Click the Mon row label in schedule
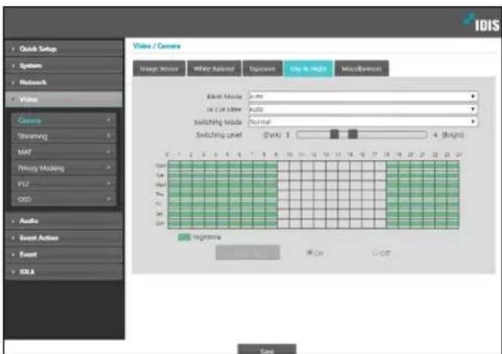Viewport: 502px width, 354px height. (161, 166)
